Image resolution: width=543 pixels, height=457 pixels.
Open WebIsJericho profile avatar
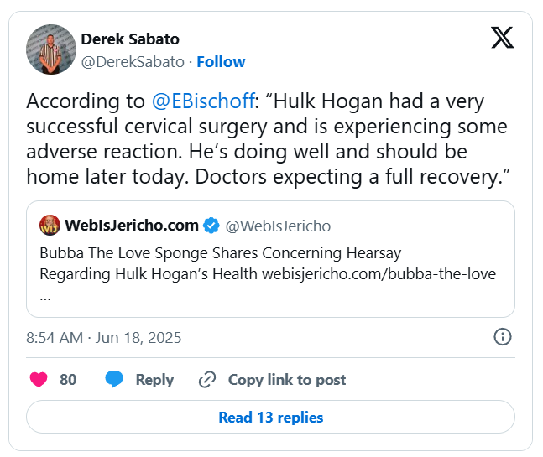pos(51,226)
